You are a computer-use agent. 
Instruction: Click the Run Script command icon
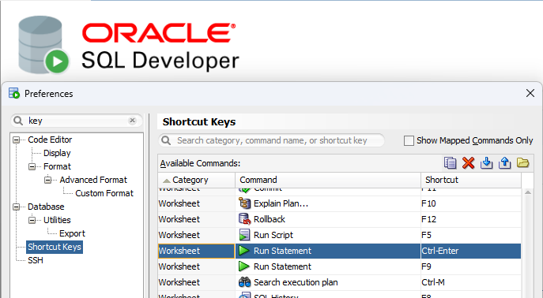tap(244, 235)
